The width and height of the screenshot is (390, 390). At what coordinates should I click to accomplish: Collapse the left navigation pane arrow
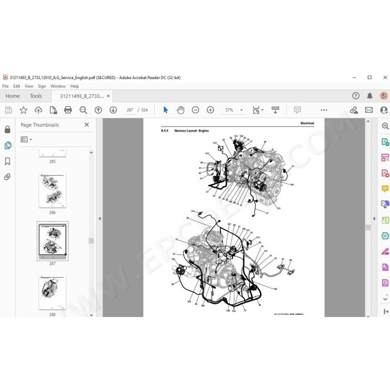point(100,218)
